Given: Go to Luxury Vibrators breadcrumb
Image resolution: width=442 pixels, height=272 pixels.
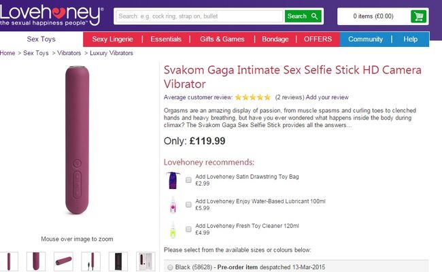Looking at the screenshot, I should pos(112,52).
